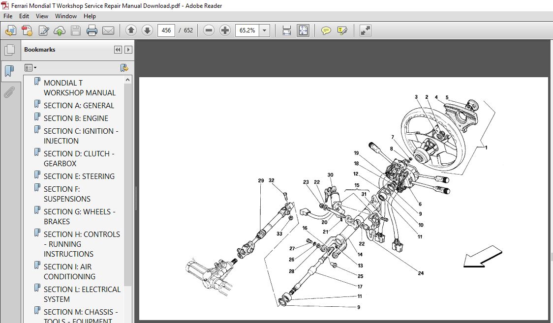553x323 pixels.
Task: Click the bookmark icon beside SECTION B: ENGINE
Action: tap(37, 117)
